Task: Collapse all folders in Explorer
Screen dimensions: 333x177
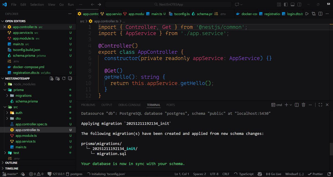Action: (x=70, y=79)
